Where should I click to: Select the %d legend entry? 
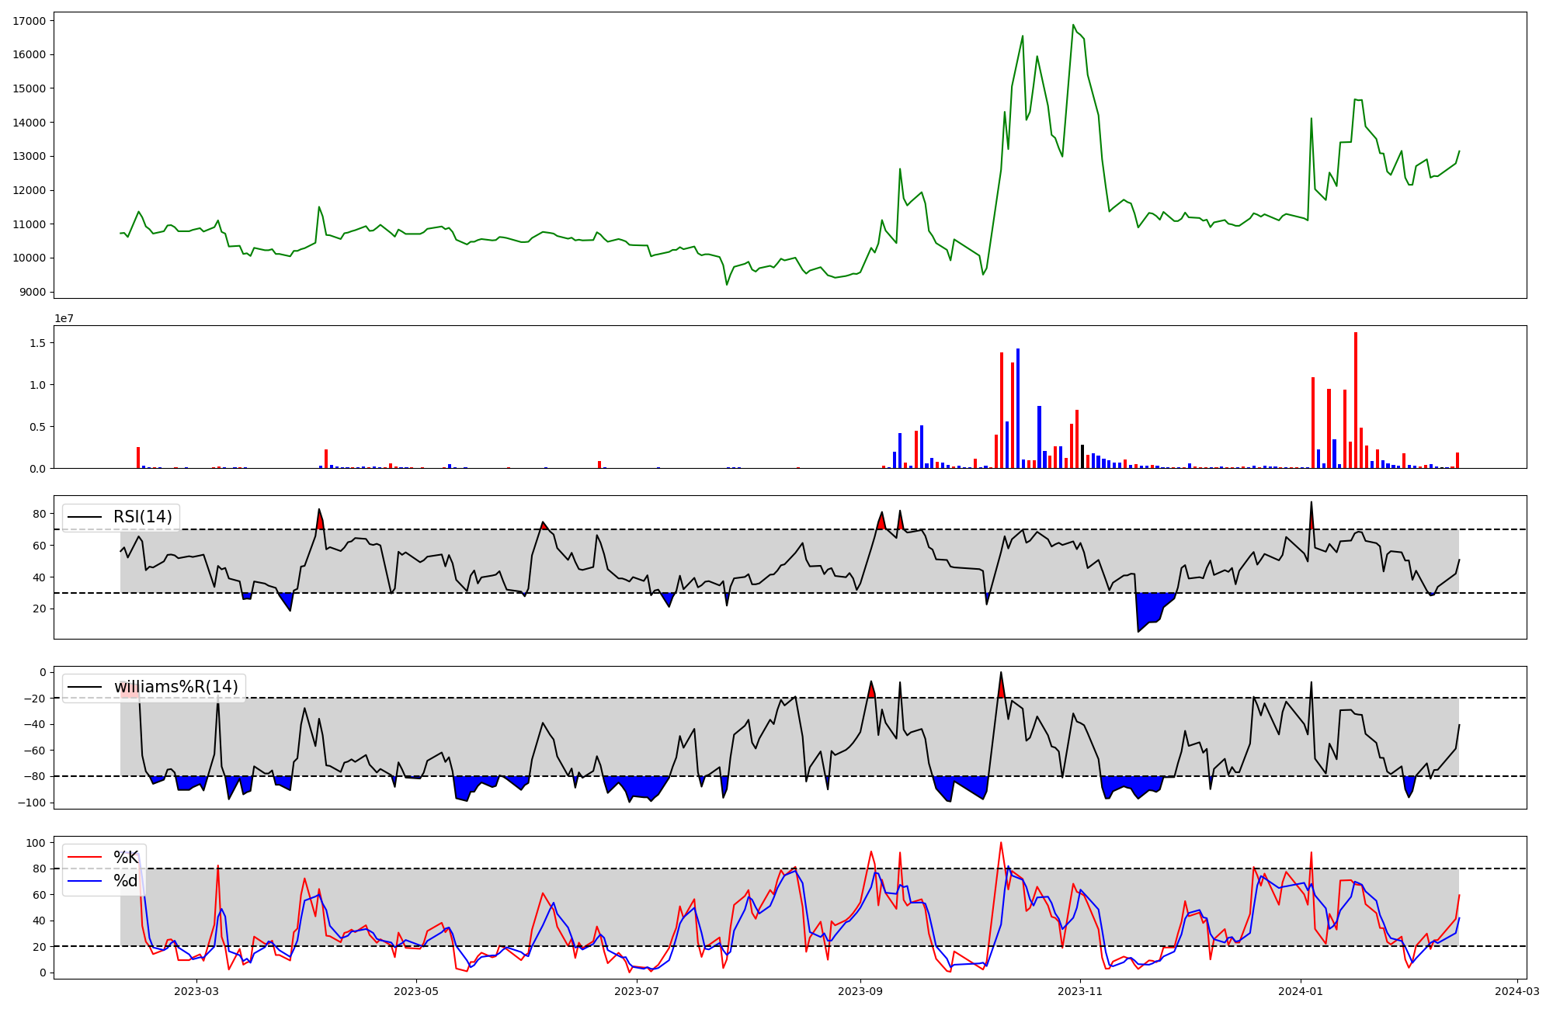pyautogui.click(x=126, y=881)
